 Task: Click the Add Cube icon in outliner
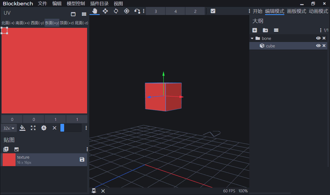(x=255, y=30)
